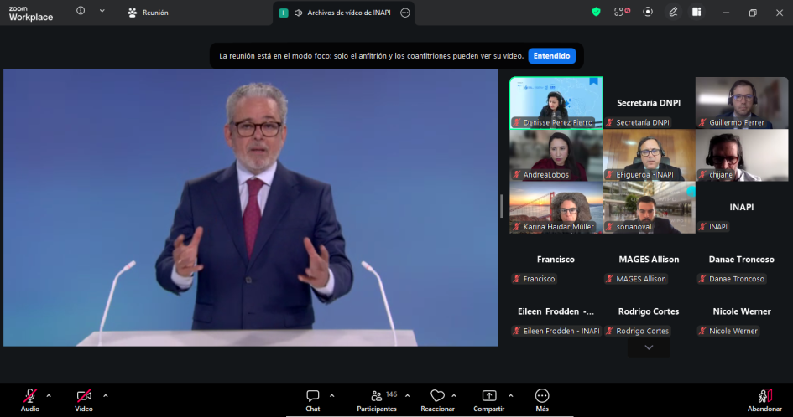Change the view layout icon
The width and height of the screenshot is (793, 417).
pyautogui.click(x=696, y=12)
